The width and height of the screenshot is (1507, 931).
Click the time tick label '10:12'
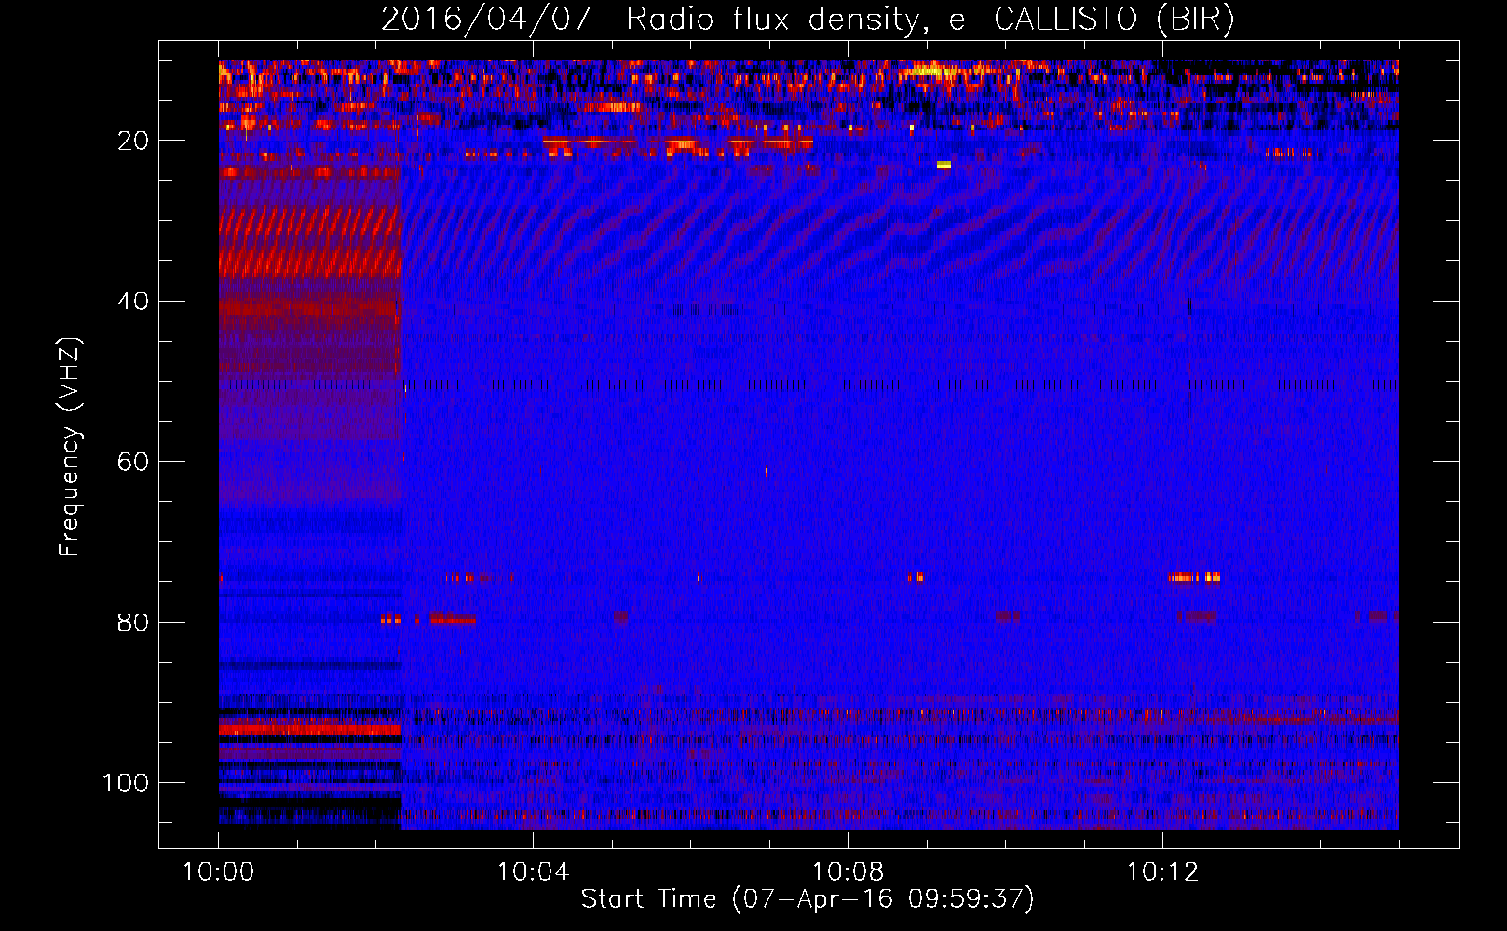click(1163, 872)
